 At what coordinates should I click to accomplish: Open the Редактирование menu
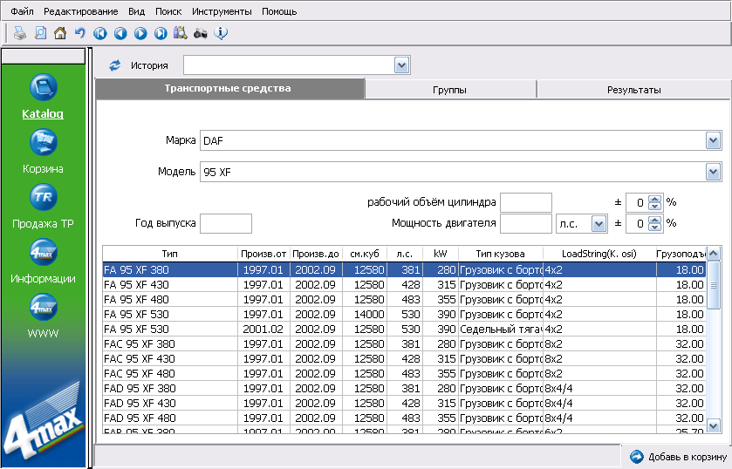[x=81, y=11]
